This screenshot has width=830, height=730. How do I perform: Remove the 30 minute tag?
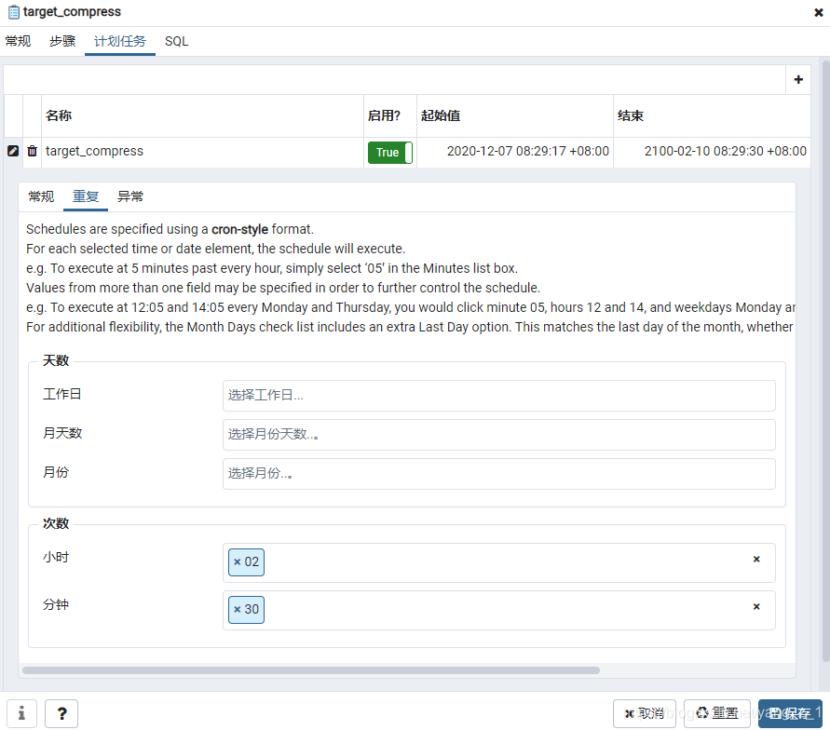coord(238,609)
